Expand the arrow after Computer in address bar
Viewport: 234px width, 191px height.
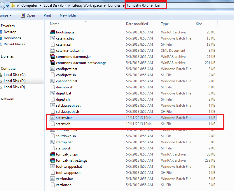click(41, 6)
